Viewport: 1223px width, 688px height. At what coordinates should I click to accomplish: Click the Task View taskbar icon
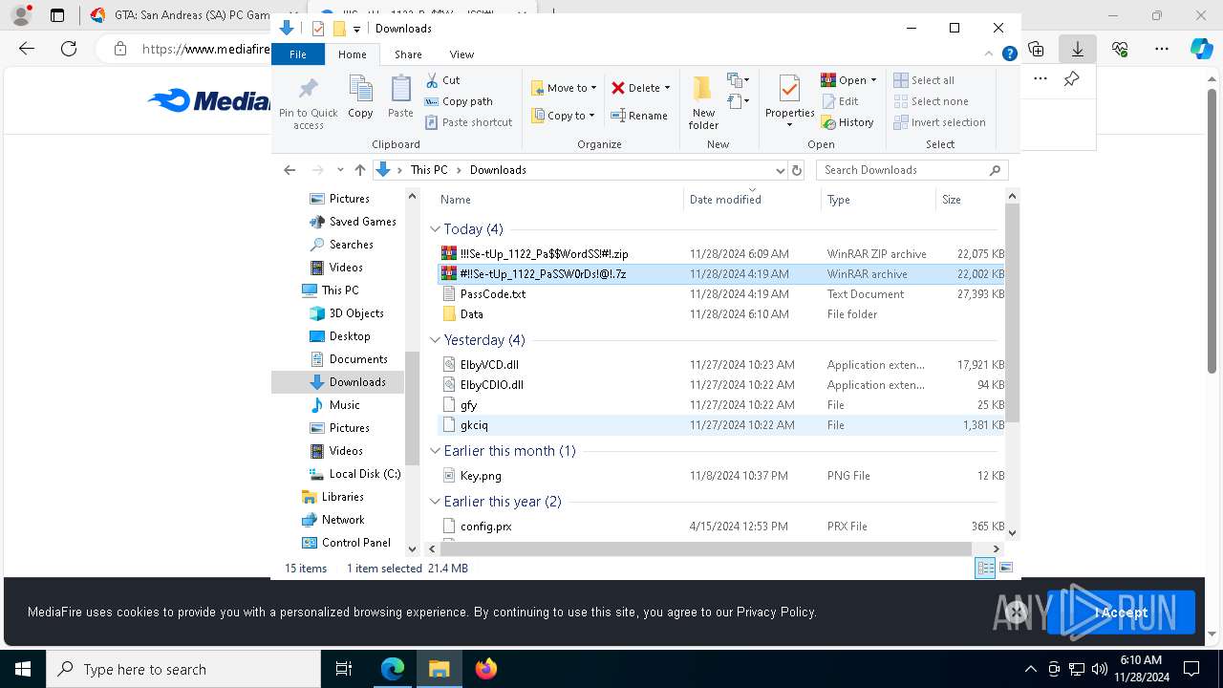344,669
